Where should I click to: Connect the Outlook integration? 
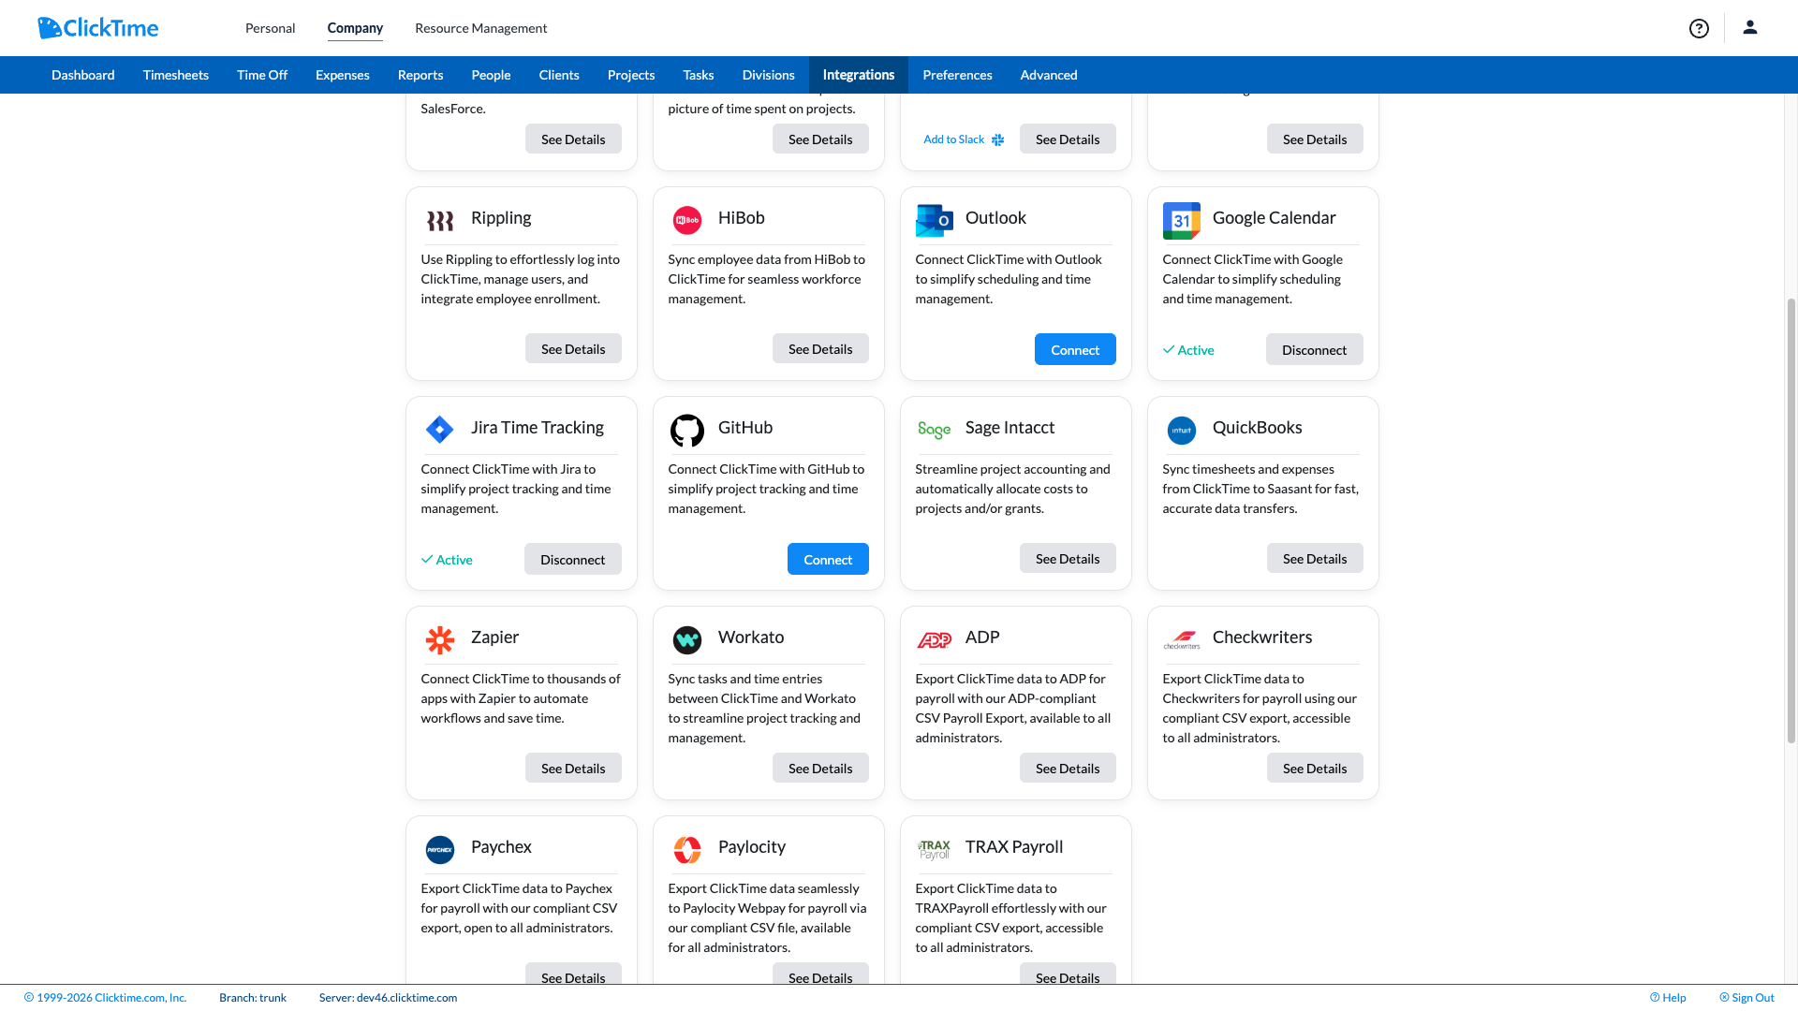[1075, 349]
